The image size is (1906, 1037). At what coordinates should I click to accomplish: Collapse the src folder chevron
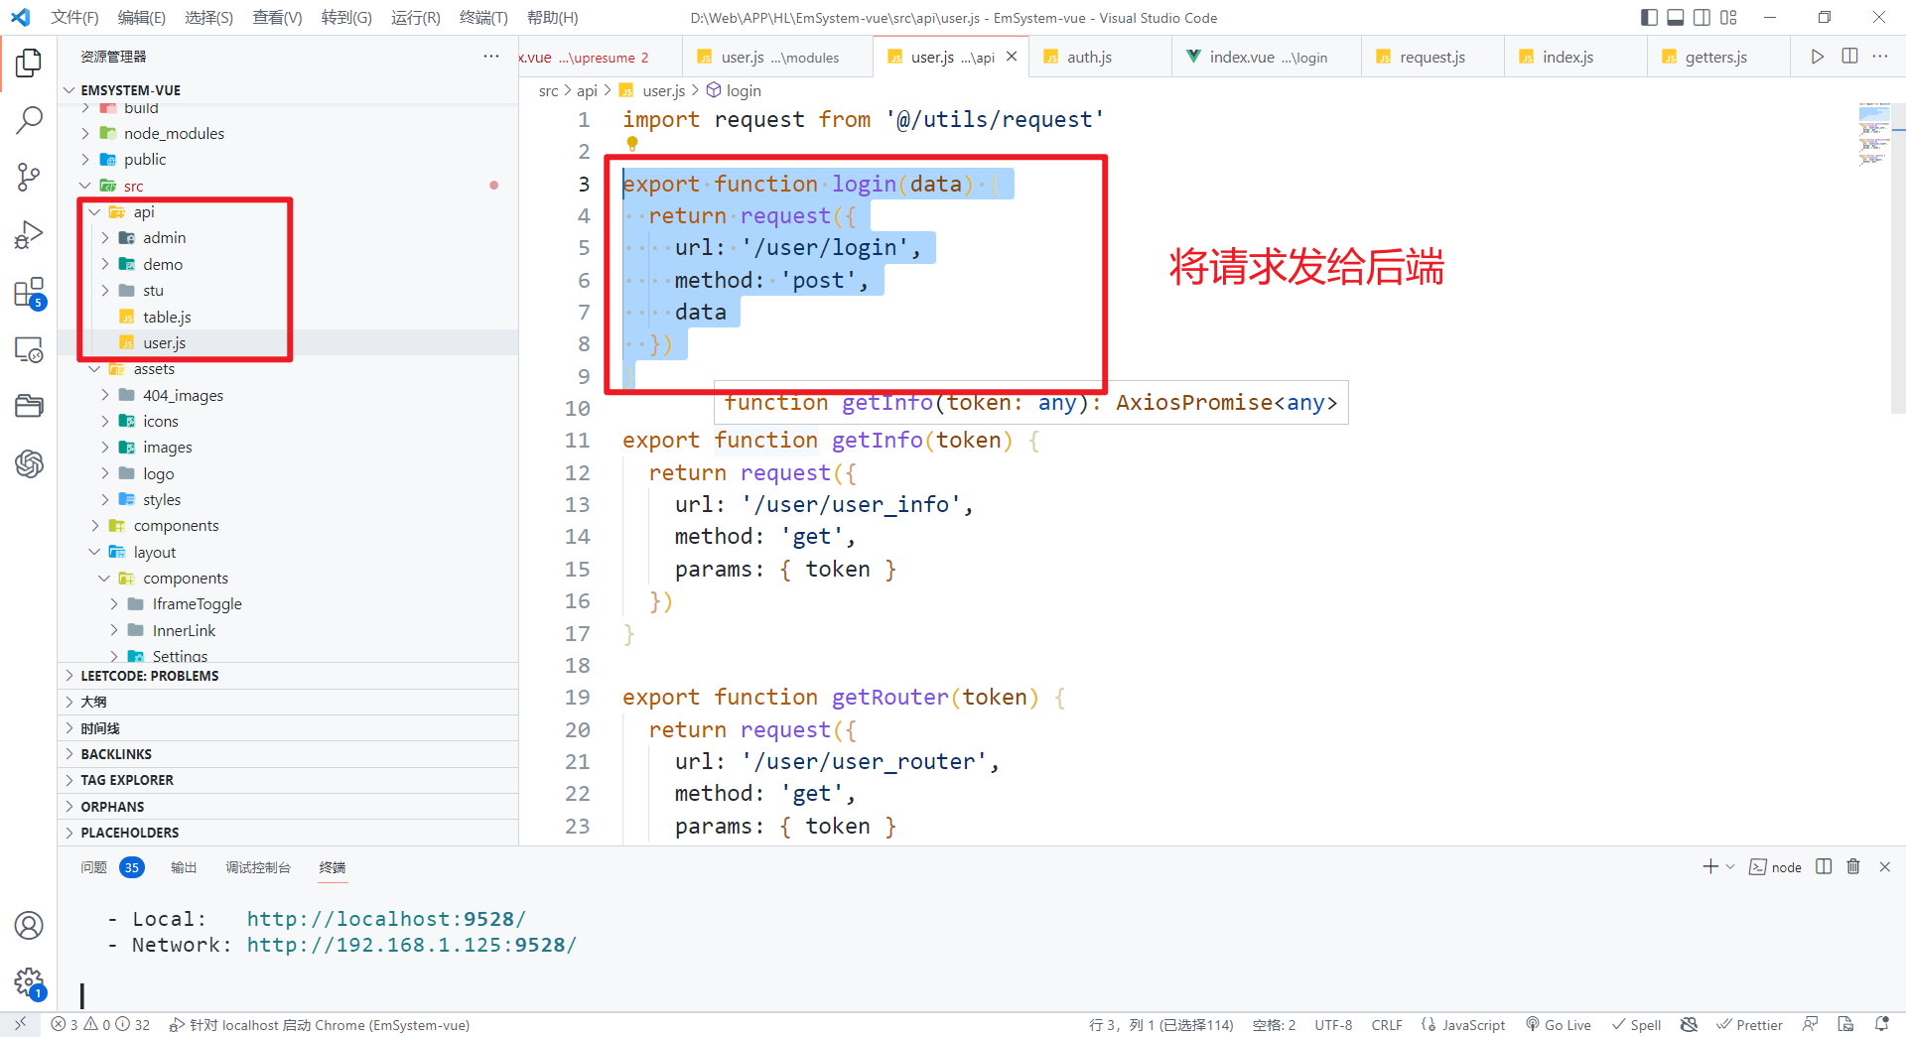[85, 186]
